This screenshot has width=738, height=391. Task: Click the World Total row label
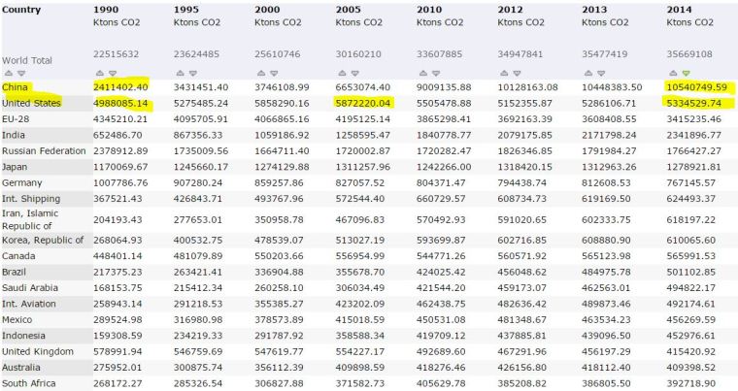[27, 60]
